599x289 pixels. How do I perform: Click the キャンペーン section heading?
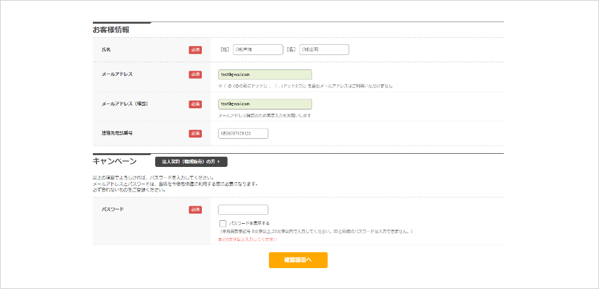click(114, 161)
